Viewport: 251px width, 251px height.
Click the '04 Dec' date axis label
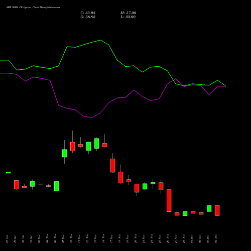coord(216,238)
